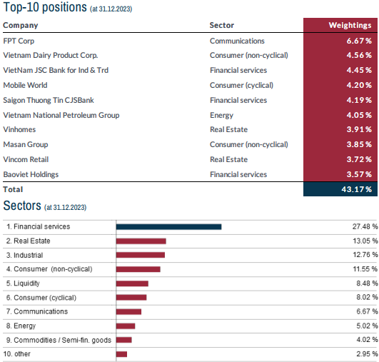
Task: Select the 'Weightings' column header
Action: pyautogui.click(x=350, y=26)
